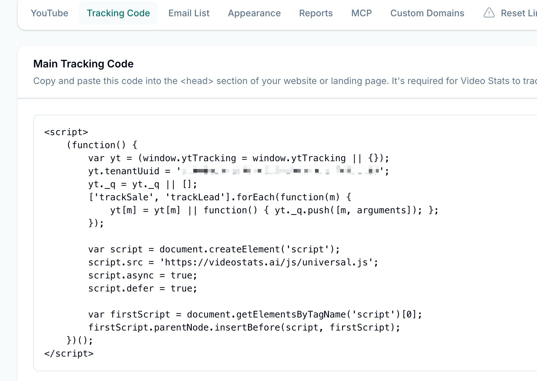Click the 'yt[m] = yt[m] || function()' line
Screen dimensions: 537x381
(274, 210)
